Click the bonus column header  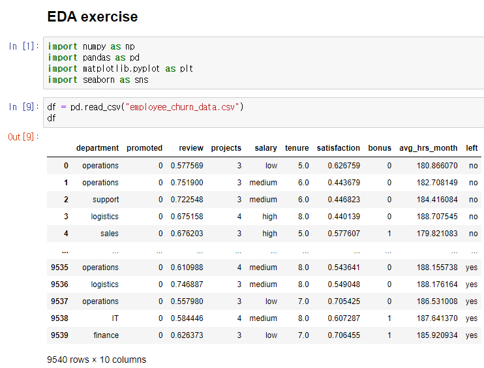click(380, 148)
